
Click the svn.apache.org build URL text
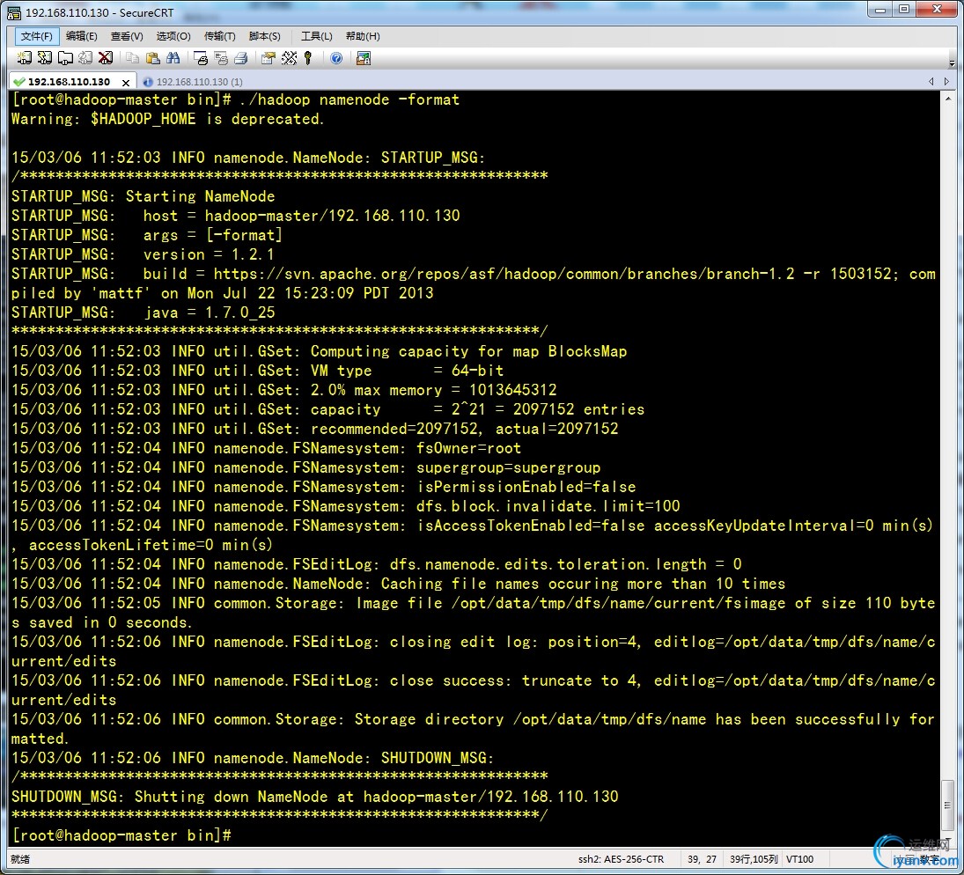tap(504, 275)
